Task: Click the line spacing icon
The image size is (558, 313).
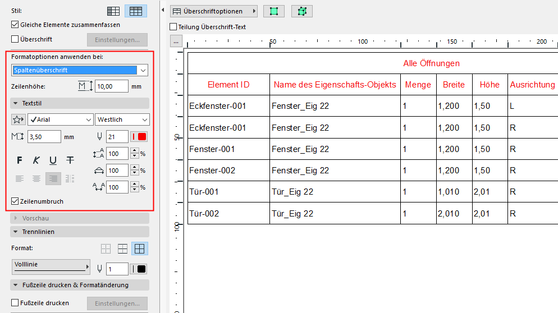Action: click(x=99, y=153)
